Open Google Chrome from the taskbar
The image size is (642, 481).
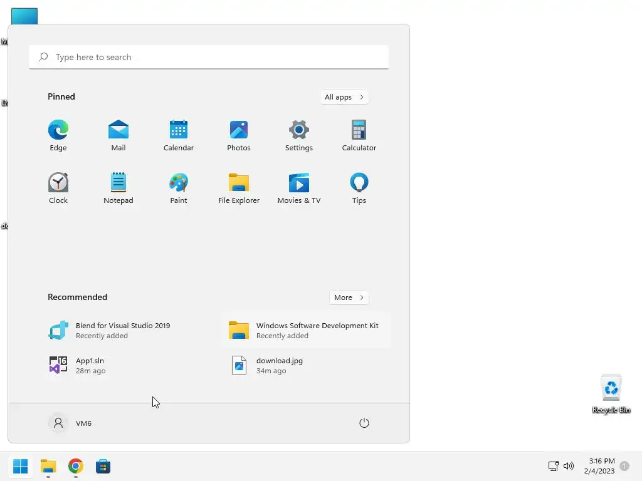[x=76, y=466]
